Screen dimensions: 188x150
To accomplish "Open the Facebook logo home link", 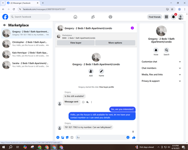I will (x=5, y=17).
